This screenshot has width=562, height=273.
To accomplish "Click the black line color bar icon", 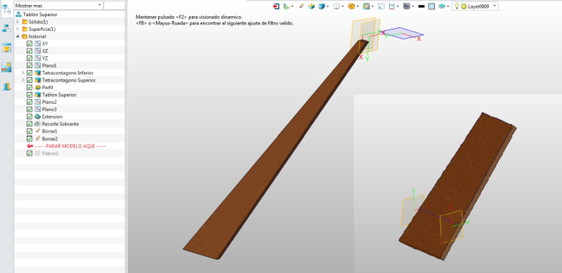I will [421, 6].
